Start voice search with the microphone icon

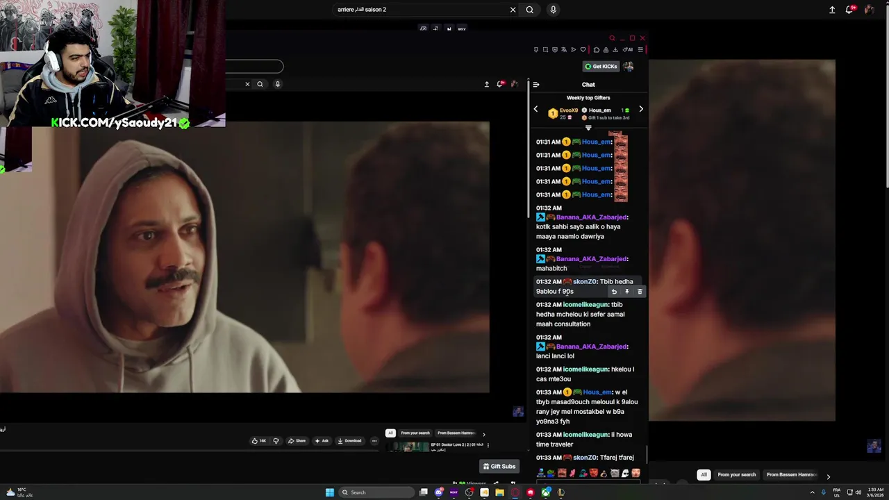(x=553, y=10)
